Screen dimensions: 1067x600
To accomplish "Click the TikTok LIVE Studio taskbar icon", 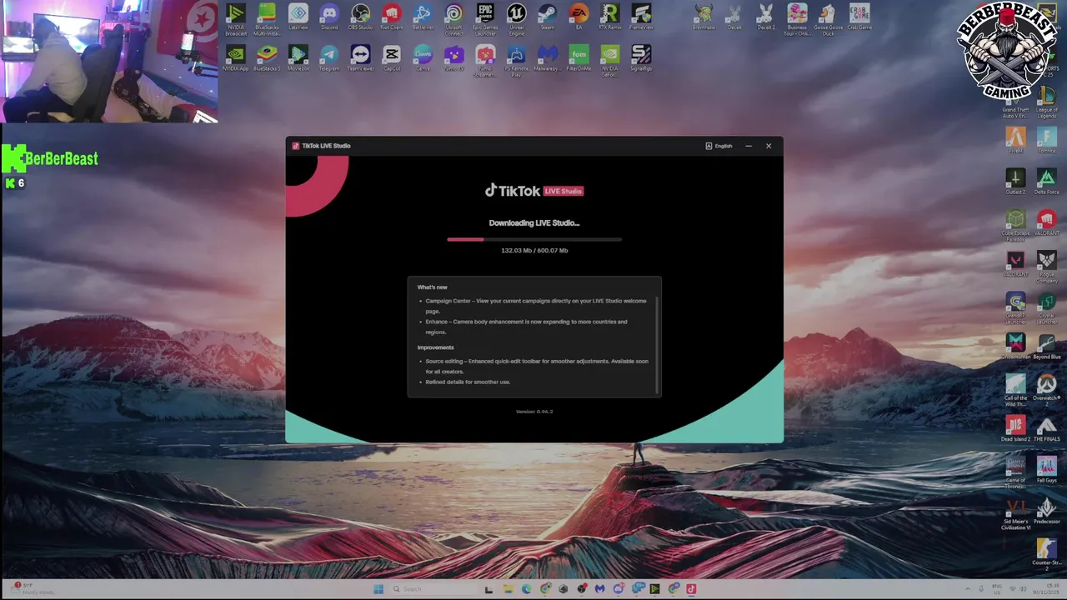I will point(691,589).
